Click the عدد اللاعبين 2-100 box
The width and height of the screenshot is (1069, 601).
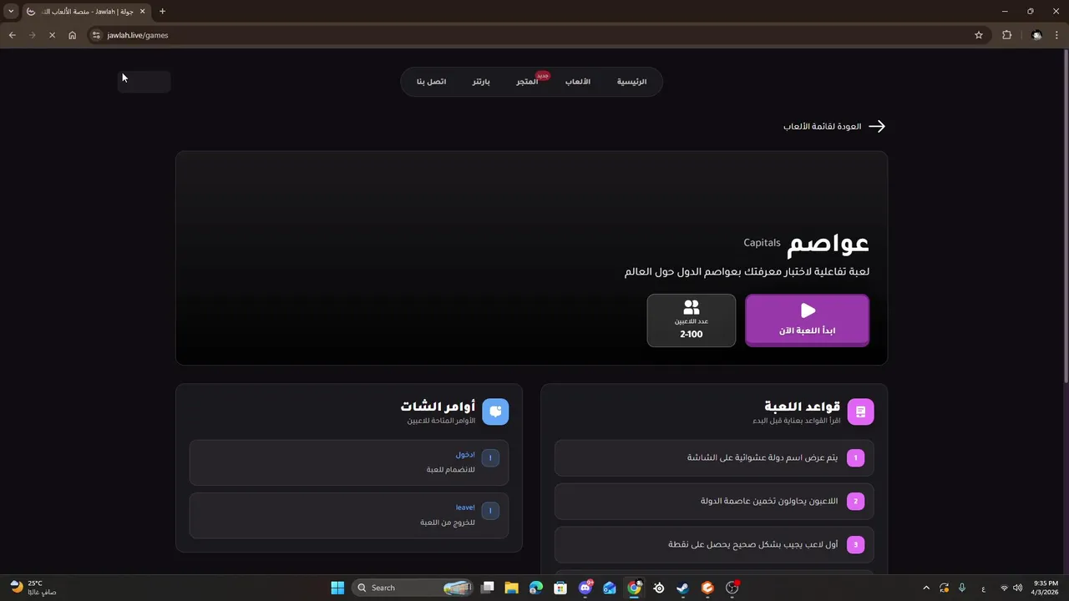[x=692, y=320]
